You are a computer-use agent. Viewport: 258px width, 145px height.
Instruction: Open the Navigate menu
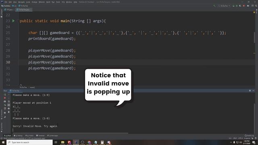point(21,2)
